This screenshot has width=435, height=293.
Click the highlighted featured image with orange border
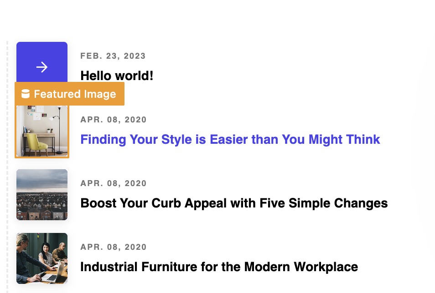click(42, 132)
